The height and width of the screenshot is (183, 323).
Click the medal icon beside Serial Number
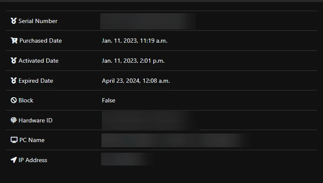[x=14, y=21]
